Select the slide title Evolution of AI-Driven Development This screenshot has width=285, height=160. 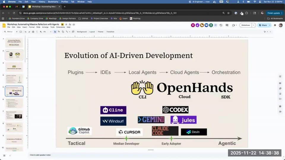[129, 55]
